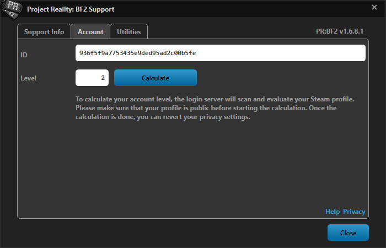Click inside the ID hash text field
386x248 pixels.
(221, 53)
